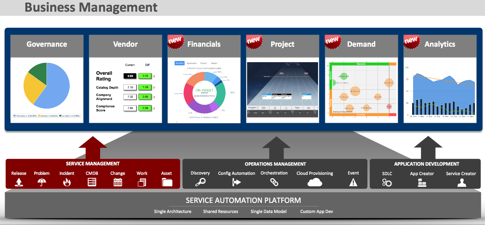This screenshot has width=485, height=225.
Task: Select the Problem umbrella icon
Action: (x=41, y=182)
